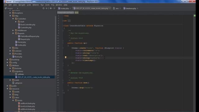Expand the seeds folder arrow
Screen dimensions: 199x112
[10, 80]
